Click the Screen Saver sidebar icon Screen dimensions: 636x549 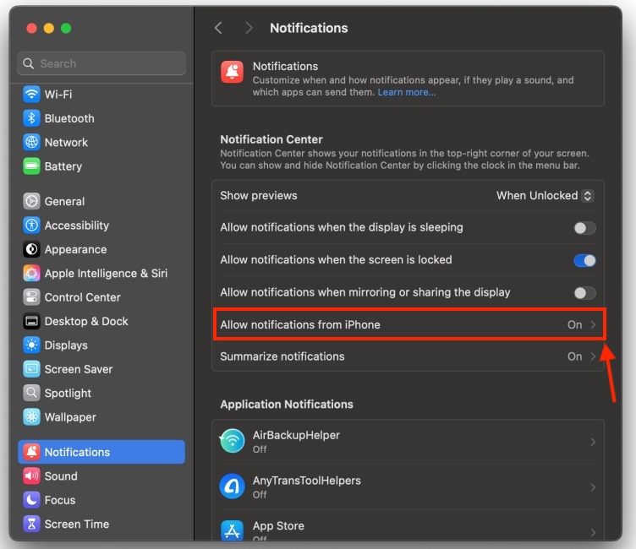pos(31,369)
